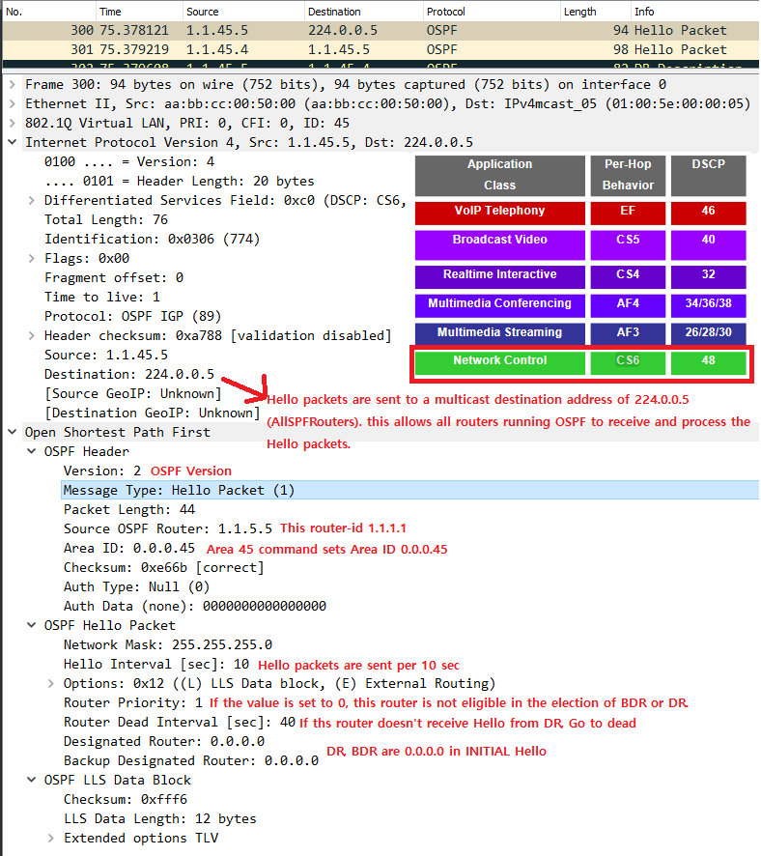Sort packets by the Info column header
Screen dimensions: 761x856
pos(694,12)
